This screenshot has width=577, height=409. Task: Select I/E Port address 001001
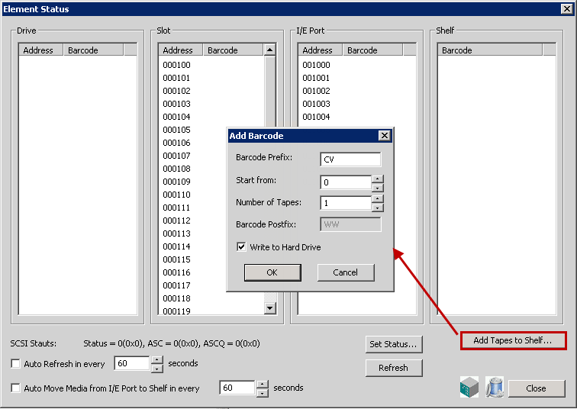click(x=317, y=78)
